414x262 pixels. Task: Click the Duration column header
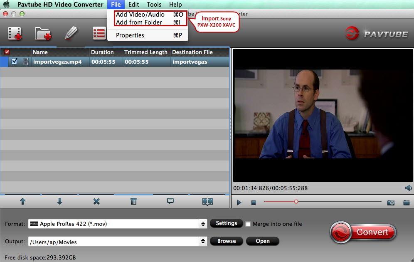[106, 52]
